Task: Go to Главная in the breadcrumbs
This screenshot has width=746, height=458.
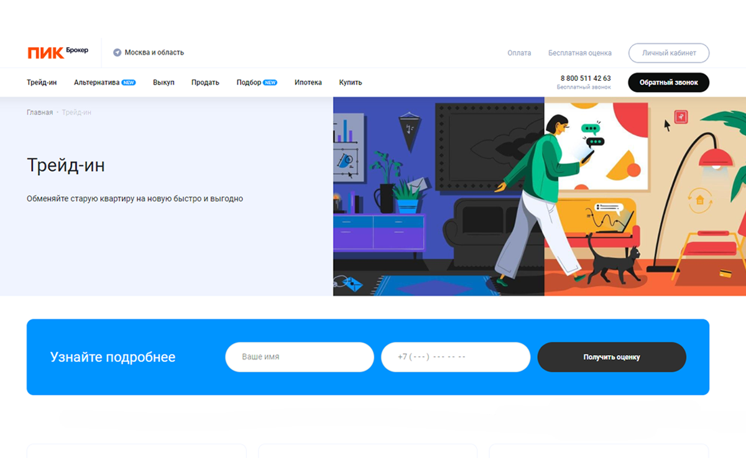Action: click(40, 112)
